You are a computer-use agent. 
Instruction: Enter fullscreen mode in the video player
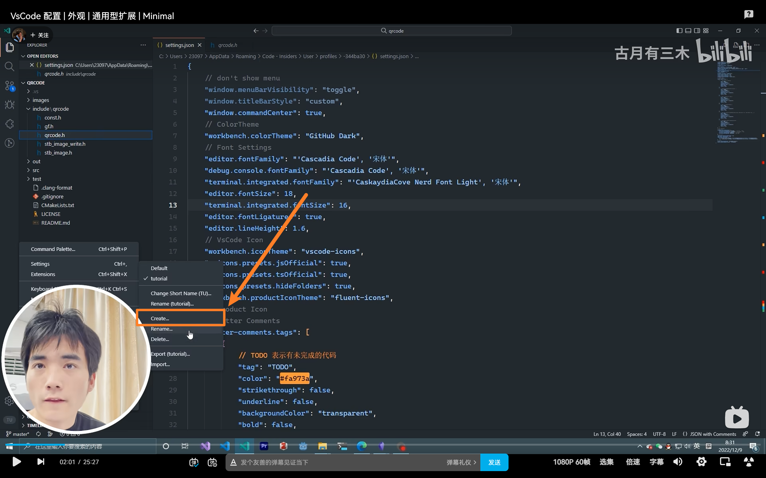[749, 462]
